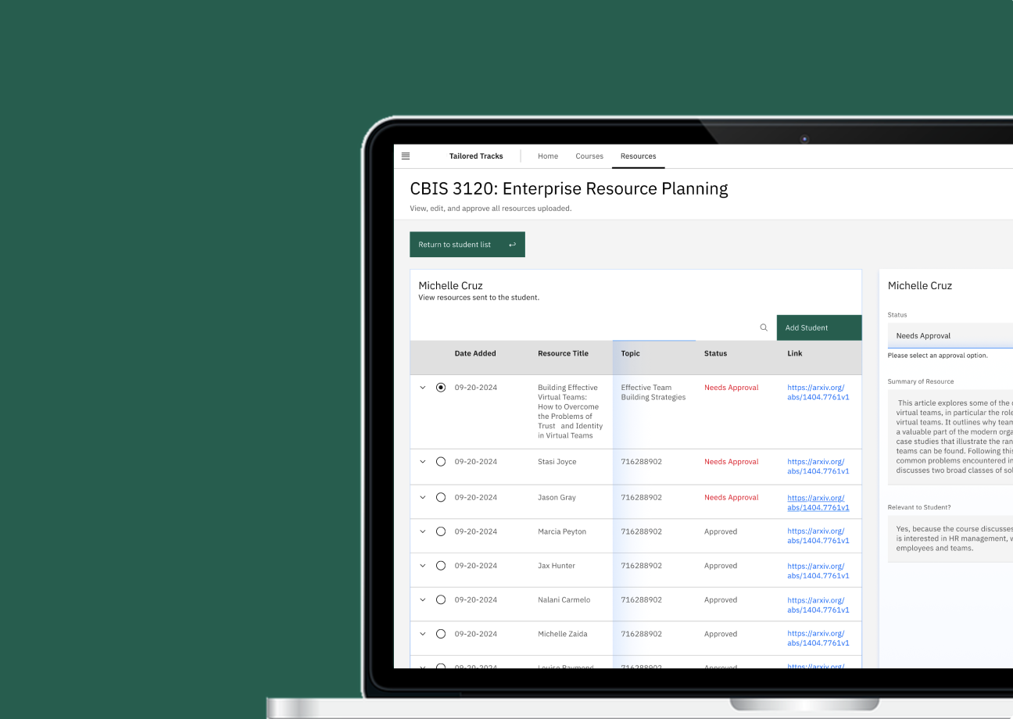Collapse the Building Effective Virtual Teams row chevron
The height and width of the screenshot is (719, 1013).
coord(423,388)
